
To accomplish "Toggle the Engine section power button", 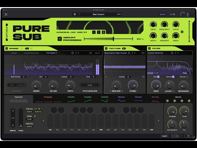I will (x=7, y=48).
